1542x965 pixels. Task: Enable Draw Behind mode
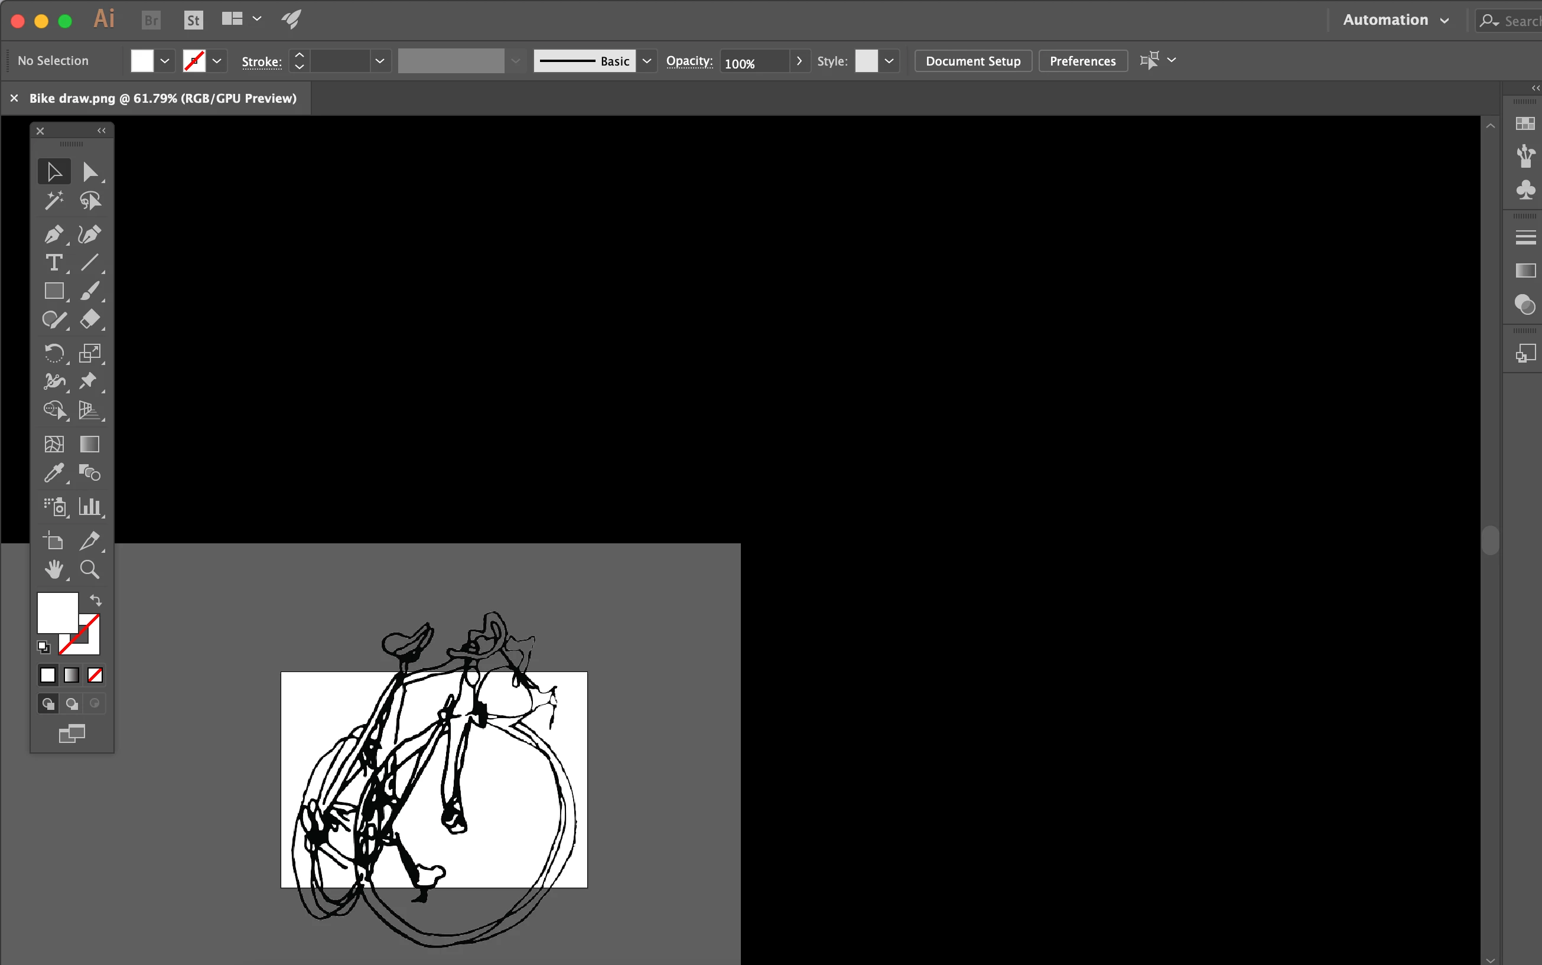[71, 703]
